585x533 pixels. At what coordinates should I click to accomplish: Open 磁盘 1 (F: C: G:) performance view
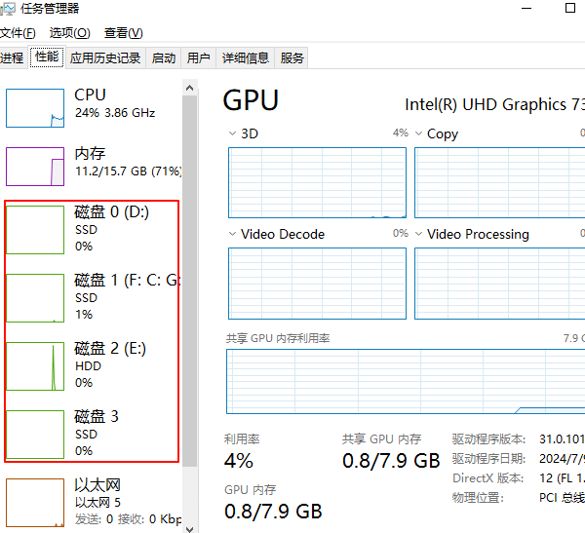pos(92,297)
